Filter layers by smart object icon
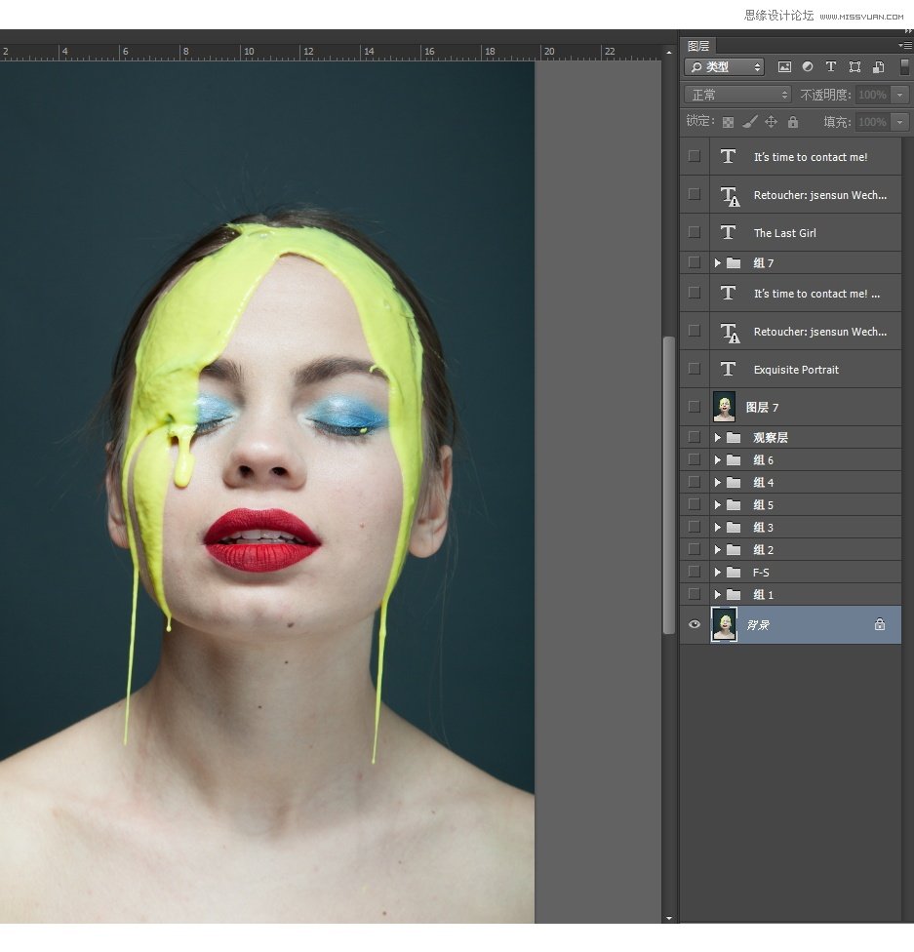The height and width of the screenshot is (952, 914). click(878, 67)
